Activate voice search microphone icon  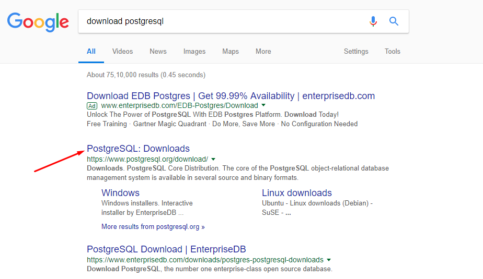click(x=373, y=21)
